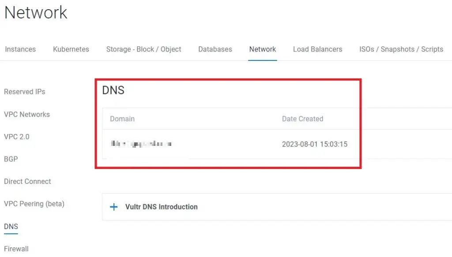Click the date 2023-08-01 15:03:15
452x257 pixels.
314,144
